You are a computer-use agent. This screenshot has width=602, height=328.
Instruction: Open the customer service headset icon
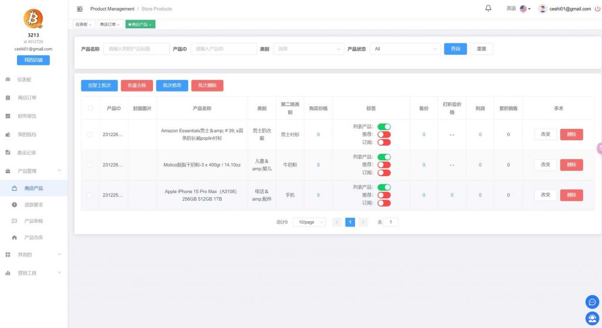coord(592,319)
